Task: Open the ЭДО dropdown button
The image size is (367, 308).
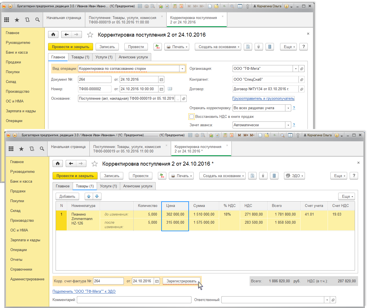Action: pyautogui.click(x=294, y=176)
